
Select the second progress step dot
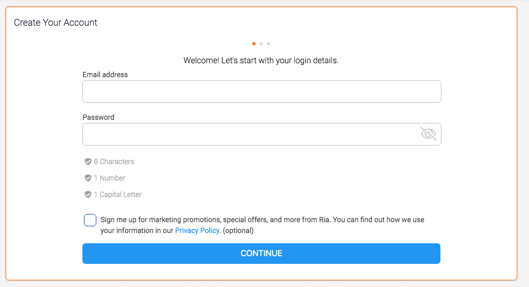(x=261, y=44)
